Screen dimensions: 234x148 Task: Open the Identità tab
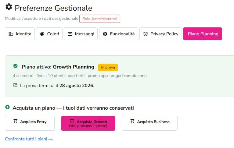20,34
